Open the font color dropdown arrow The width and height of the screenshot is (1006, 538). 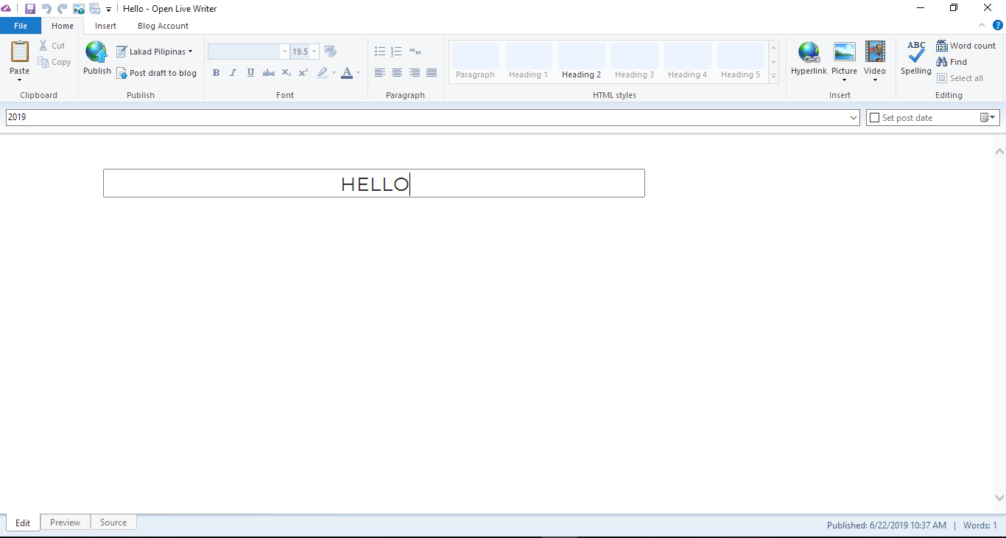tap(359, 73)
